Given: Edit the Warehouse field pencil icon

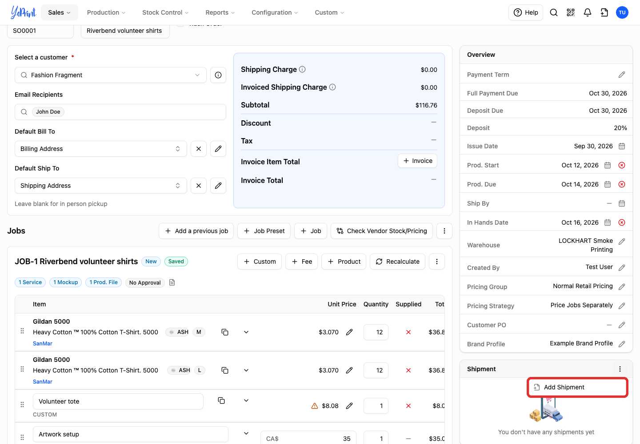Looking at the screenshot, I should [x=622, y=242].
